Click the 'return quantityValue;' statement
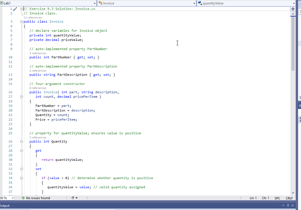 62,160
